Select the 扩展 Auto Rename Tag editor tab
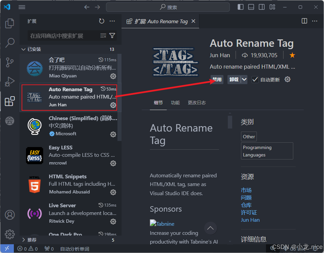Viewport: 324px width, 253px height. click(160, 21)
